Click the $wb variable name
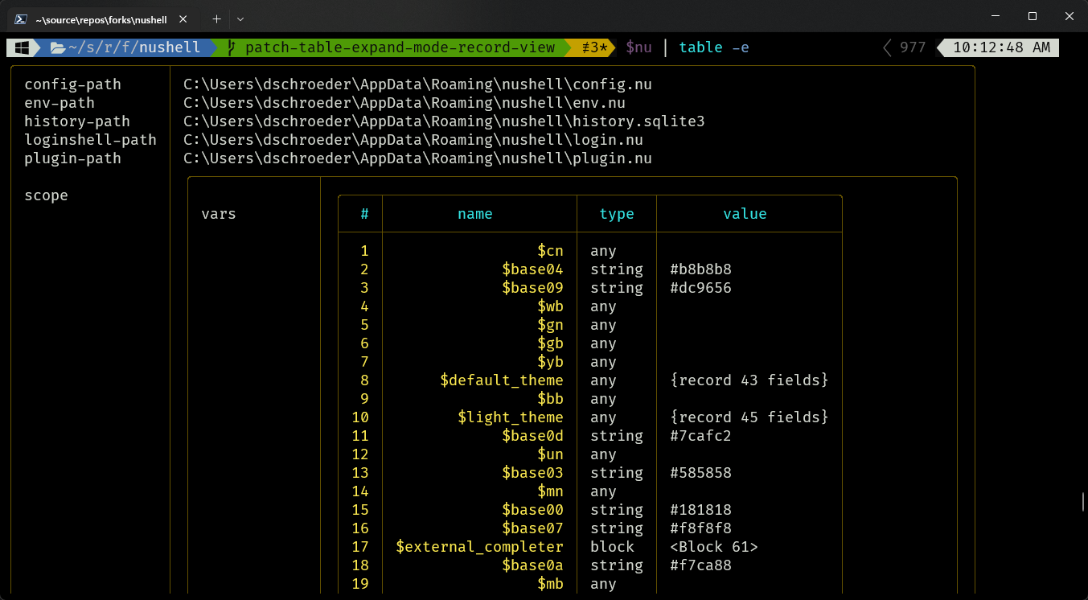Viewport: 1088px width, 600px height. pyautogui.click(x=550, y=306)
